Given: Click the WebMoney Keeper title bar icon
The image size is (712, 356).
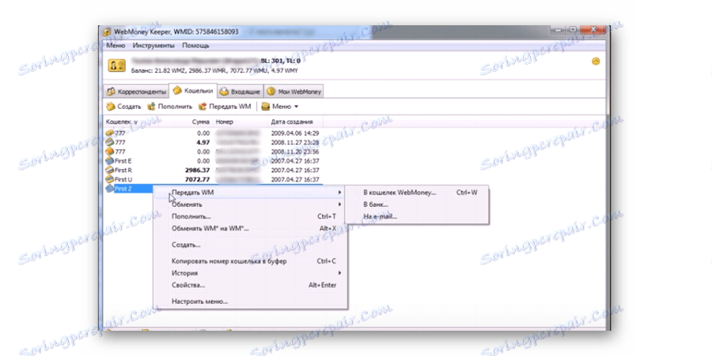Looking at the screenshot, I should tap(107, 32).
